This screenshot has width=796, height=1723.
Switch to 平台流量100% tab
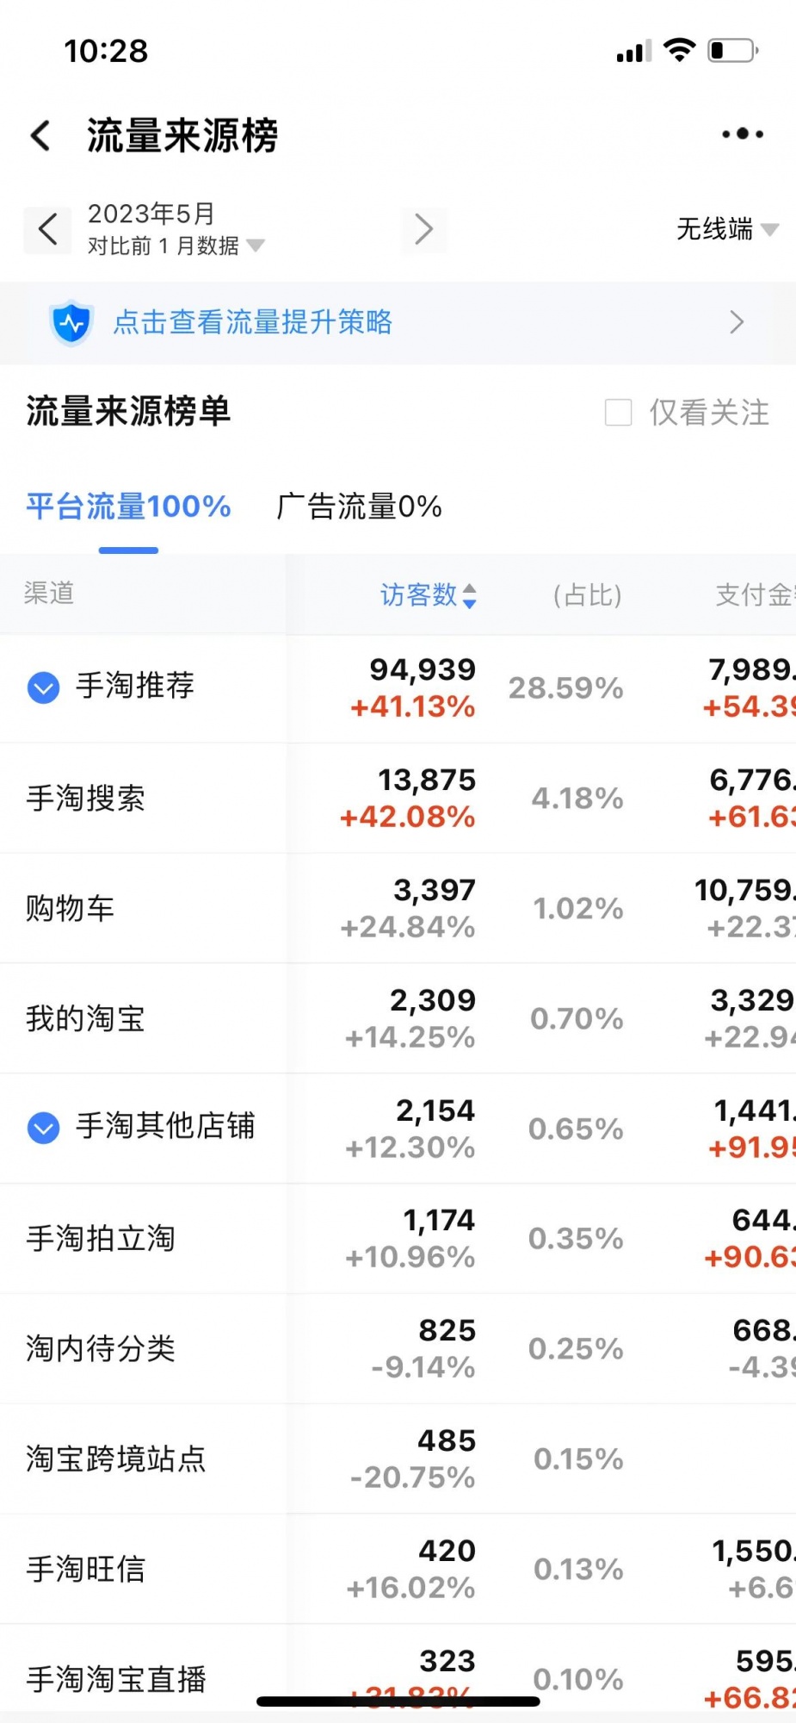click(128, 507)
